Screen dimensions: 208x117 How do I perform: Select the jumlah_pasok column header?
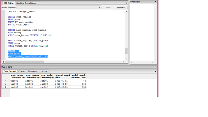[x=78, y=76]
